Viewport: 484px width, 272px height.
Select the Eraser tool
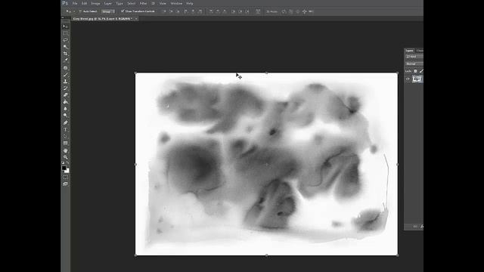(65, 95)
